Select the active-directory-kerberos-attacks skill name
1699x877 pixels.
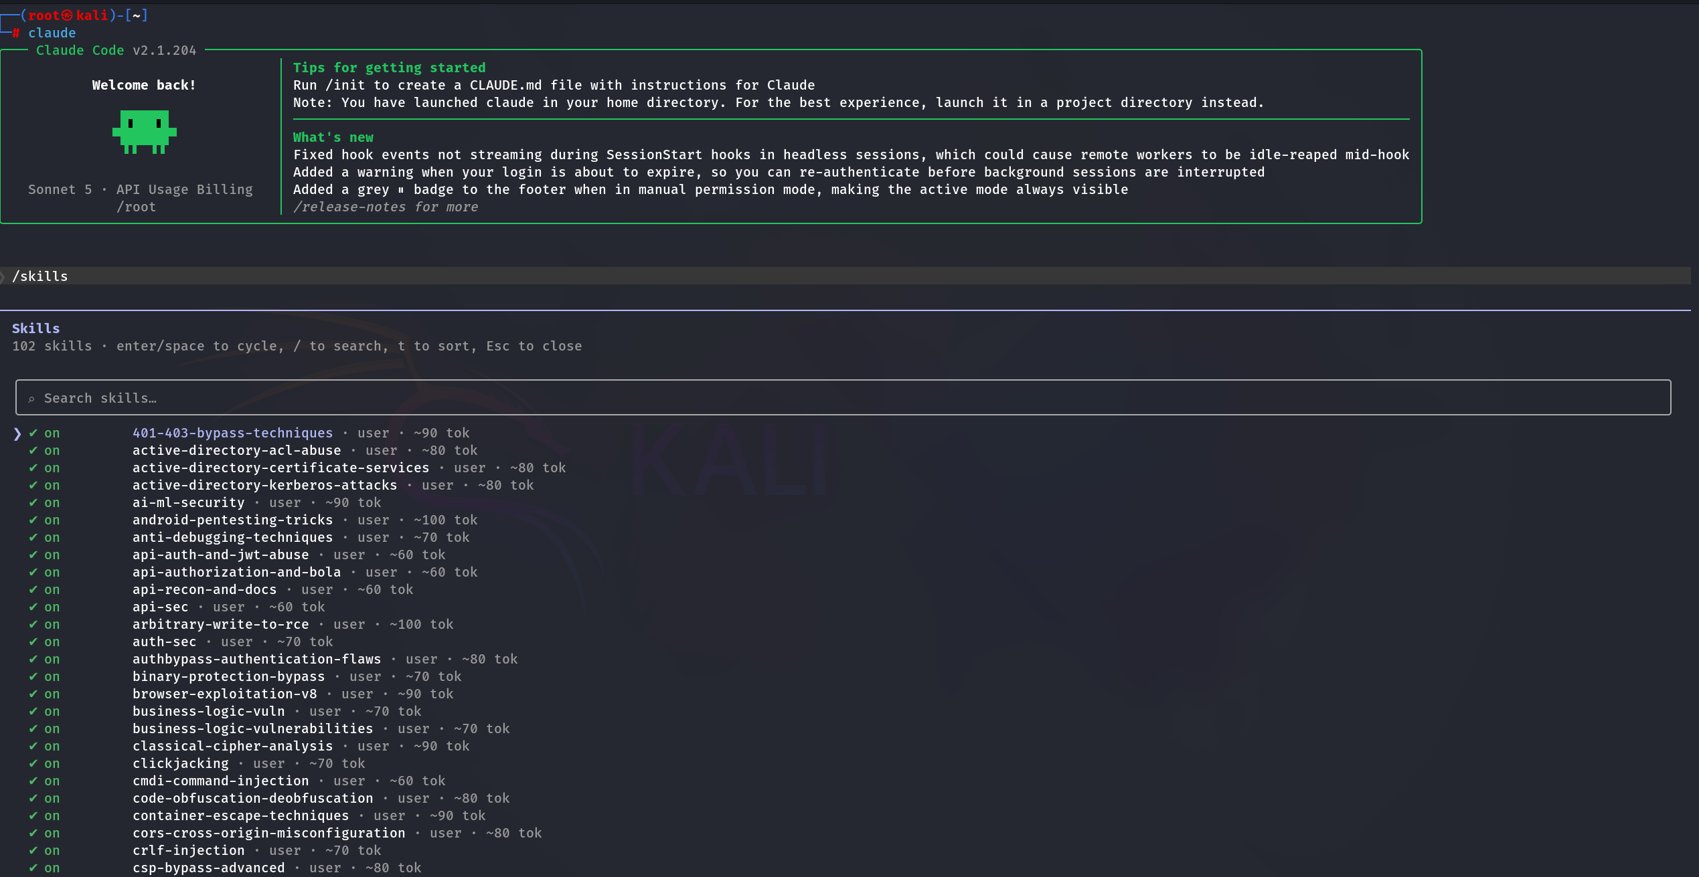[264, 486]
